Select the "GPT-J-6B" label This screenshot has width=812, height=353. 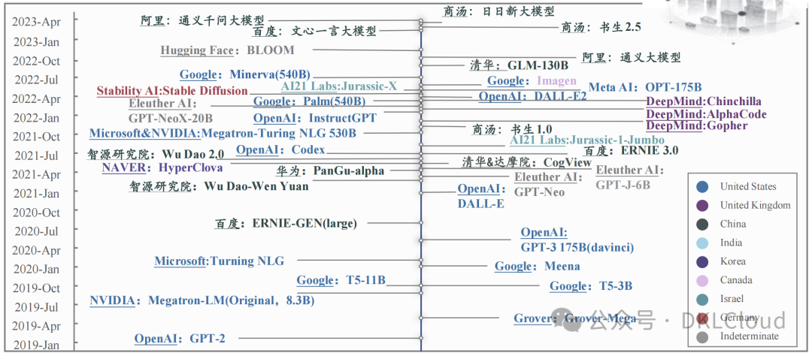(x=623, y=184)
